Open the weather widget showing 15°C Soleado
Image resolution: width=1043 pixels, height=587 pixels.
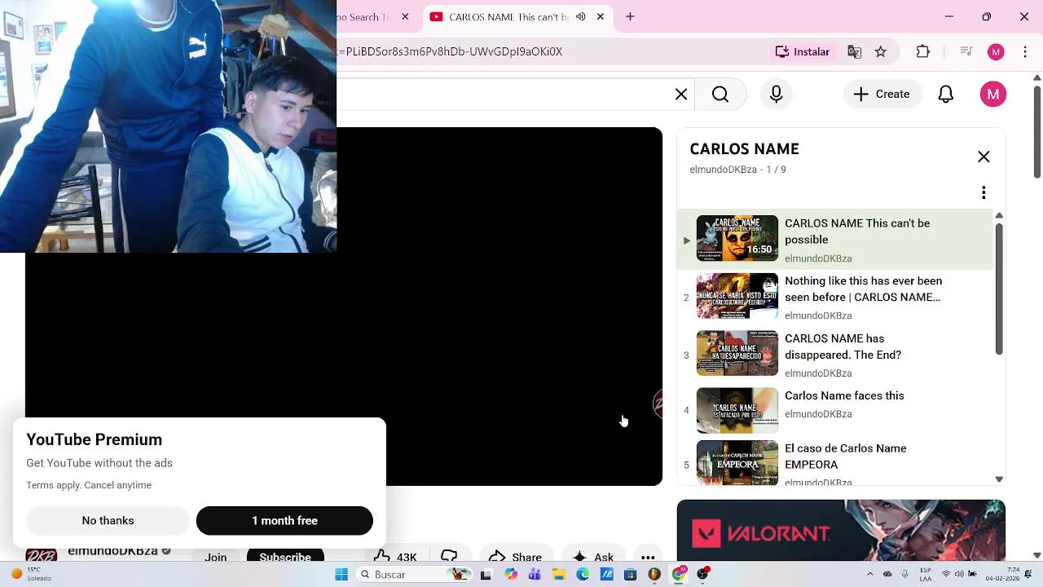click(31, 574)
